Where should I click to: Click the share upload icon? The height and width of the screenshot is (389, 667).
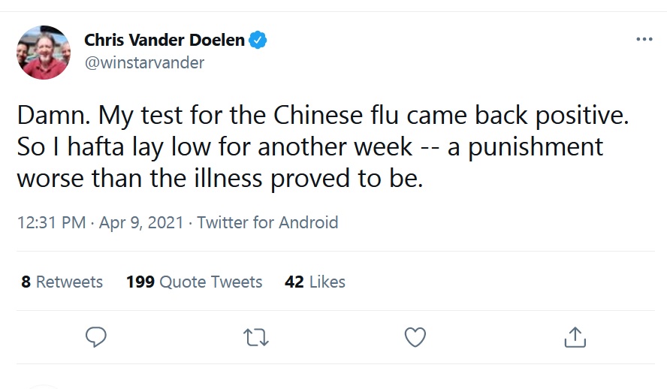(575, 337)
